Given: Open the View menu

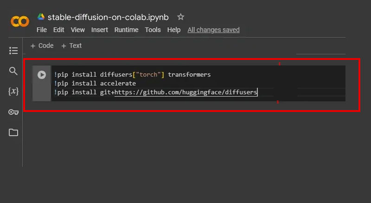Looking at the screenshot, I should (78, 30).
